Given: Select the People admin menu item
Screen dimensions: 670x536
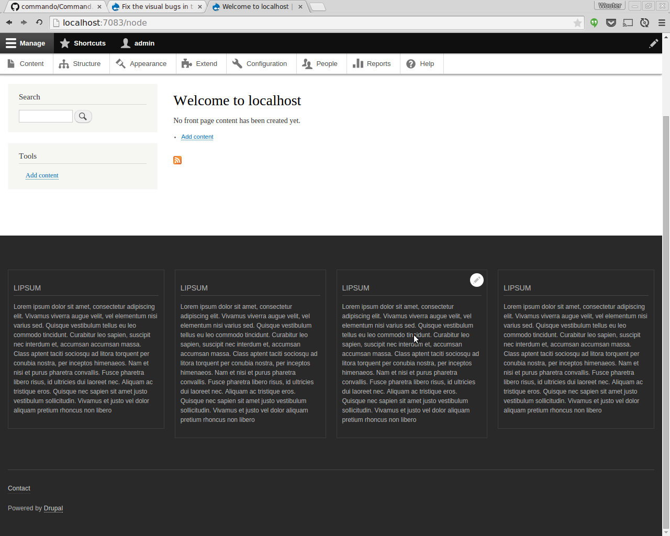Looking at the screenshot, I should 320,63.
